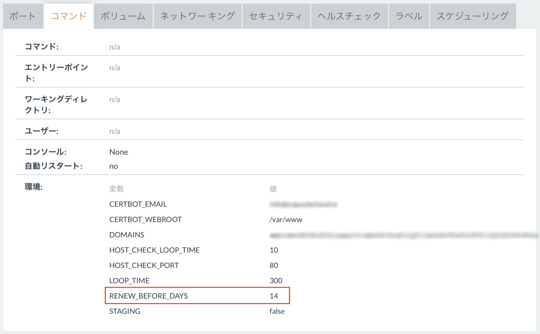Image resolution: width=540 pixels, height=334 pixels.
Task: Click the CERTBOT_EMAIL variable entry
Action: point(138,204)
